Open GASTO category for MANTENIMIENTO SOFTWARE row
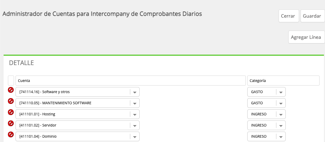 (267, 103)
